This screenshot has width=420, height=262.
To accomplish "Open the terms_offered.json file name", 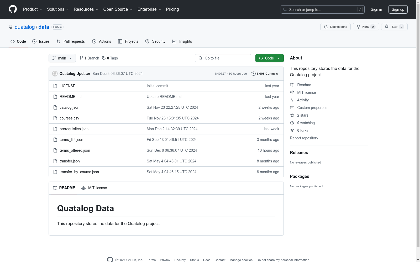I will [75, 150].
